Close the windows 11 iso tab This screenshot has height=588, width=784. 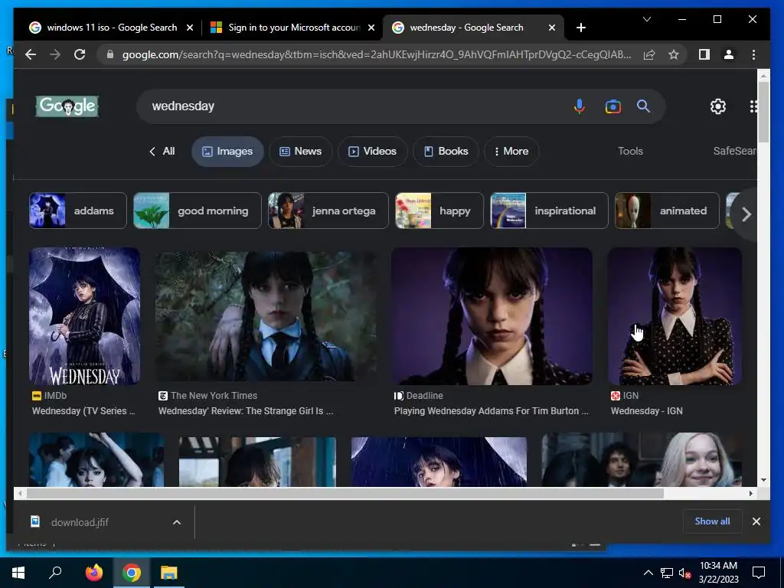[x=190, y=28]
